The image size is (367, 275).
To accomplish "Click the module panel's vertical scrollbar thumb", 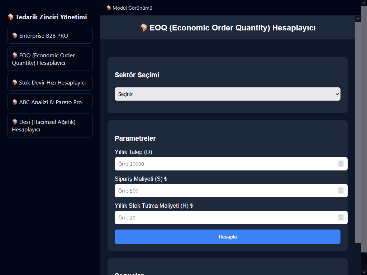I will click(358, 129).
